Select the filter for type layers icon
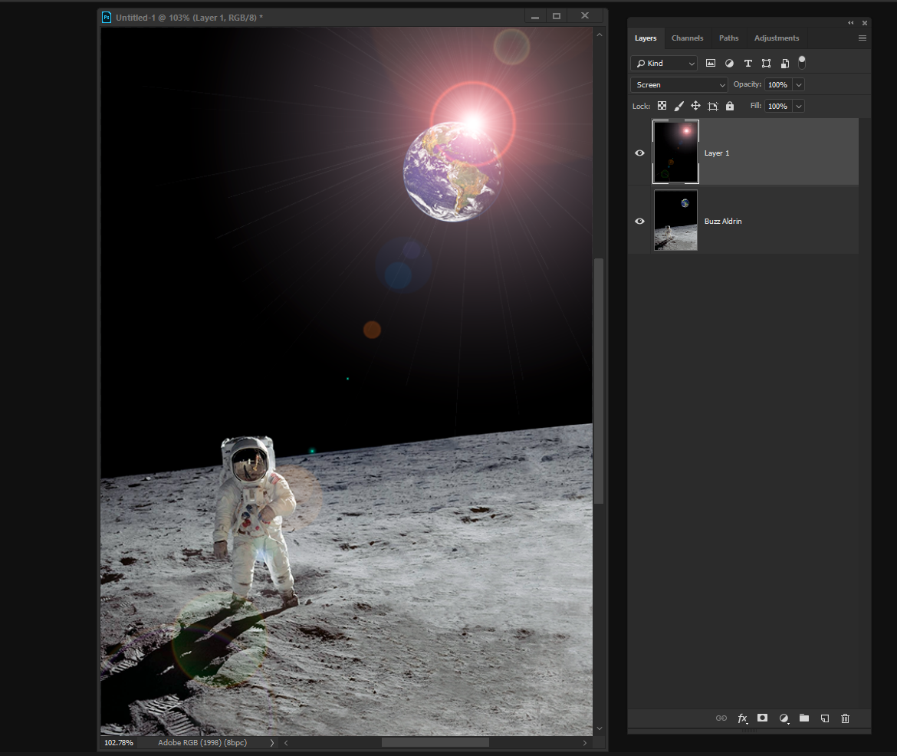This screenshot has width=897, height=756. (747, 63)
